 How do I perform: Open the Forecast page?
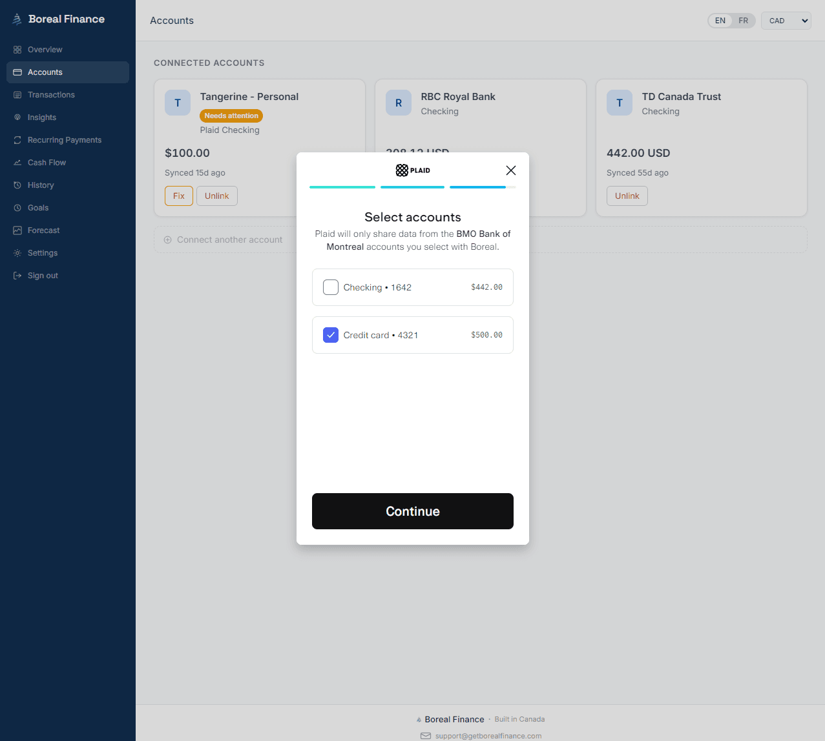point(68,230)
